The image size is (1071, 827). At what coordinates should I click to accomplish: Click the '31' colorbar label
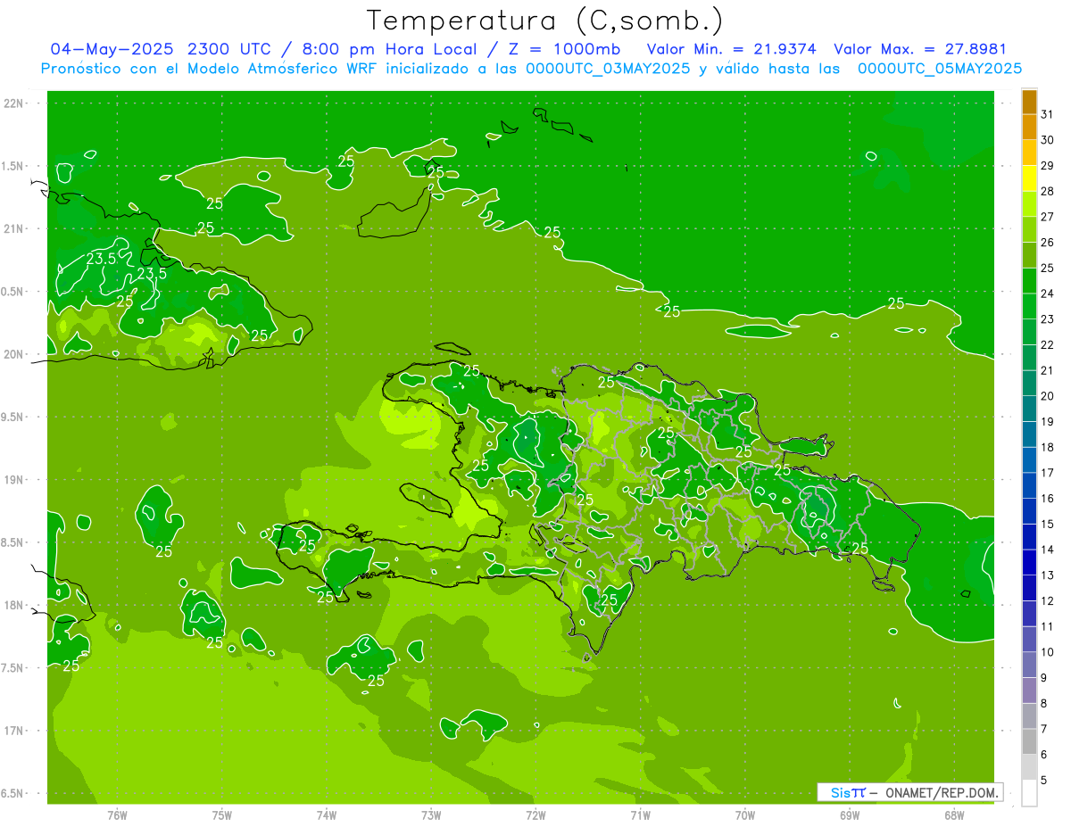click(x=1047, y=114)
